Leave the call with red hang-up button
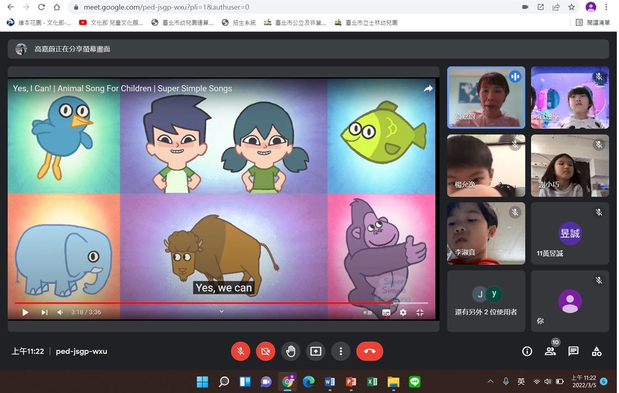Viewport: 619px width, 393px height. tap(370, 351)
